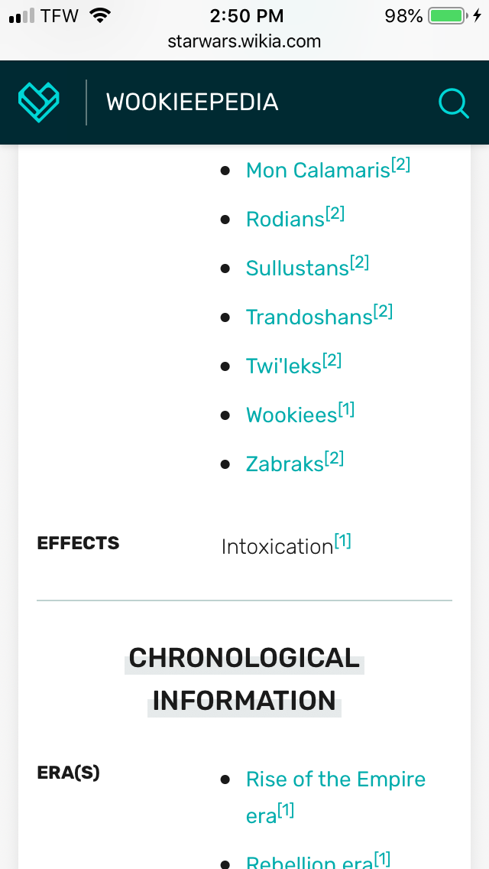Image resolution: width=489 pixels, height=869 pixels.
Task: Open the Zabraks link
Action: click(285, 464)
